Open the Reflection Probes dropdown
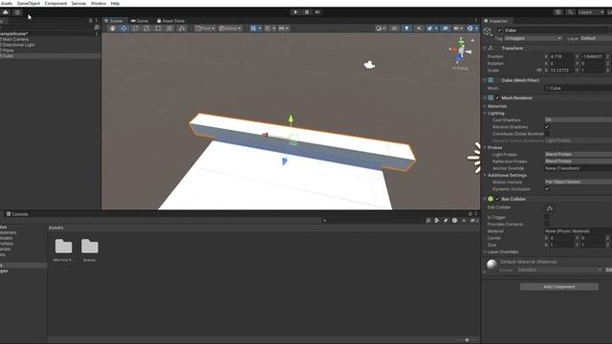The width and height of the screenshot is (612, 344). 578,161
